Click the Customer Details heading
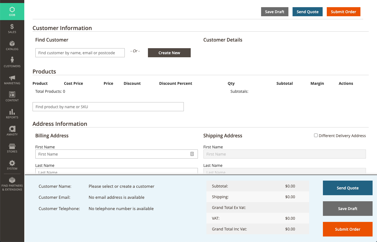This screenshot has width=377, height=242. point(223,40)
